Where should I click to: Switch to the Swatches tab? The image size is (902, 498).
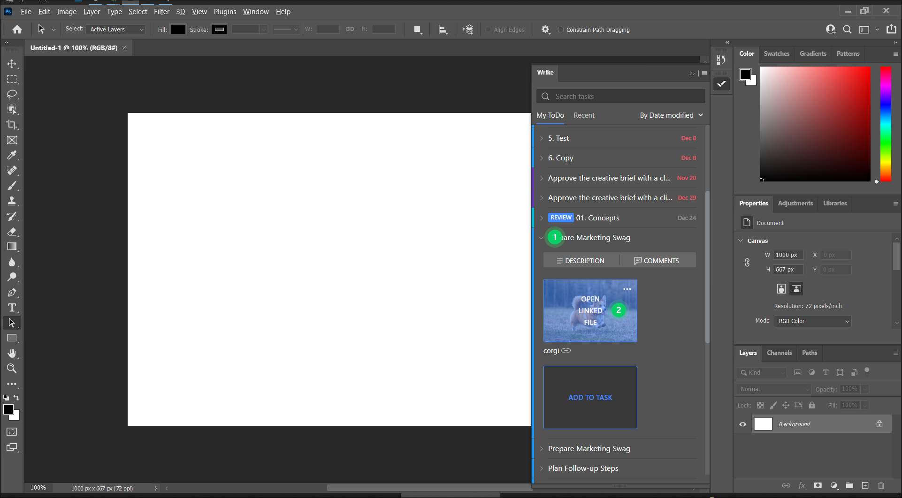tap(776, 53)
